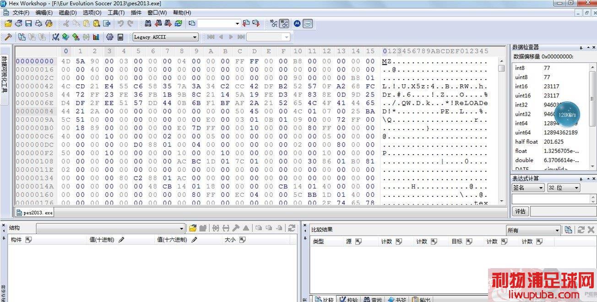
Task: Switch to the 查找 bottom tab
Action: click(372, 299)
